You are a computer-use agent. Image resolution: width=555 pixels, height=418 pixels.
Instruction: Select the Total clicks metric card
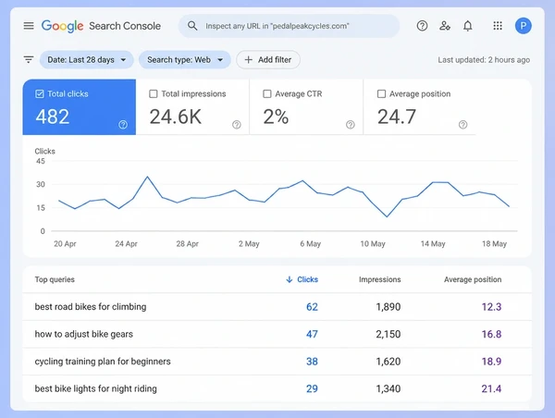click(x=80, y=107)
